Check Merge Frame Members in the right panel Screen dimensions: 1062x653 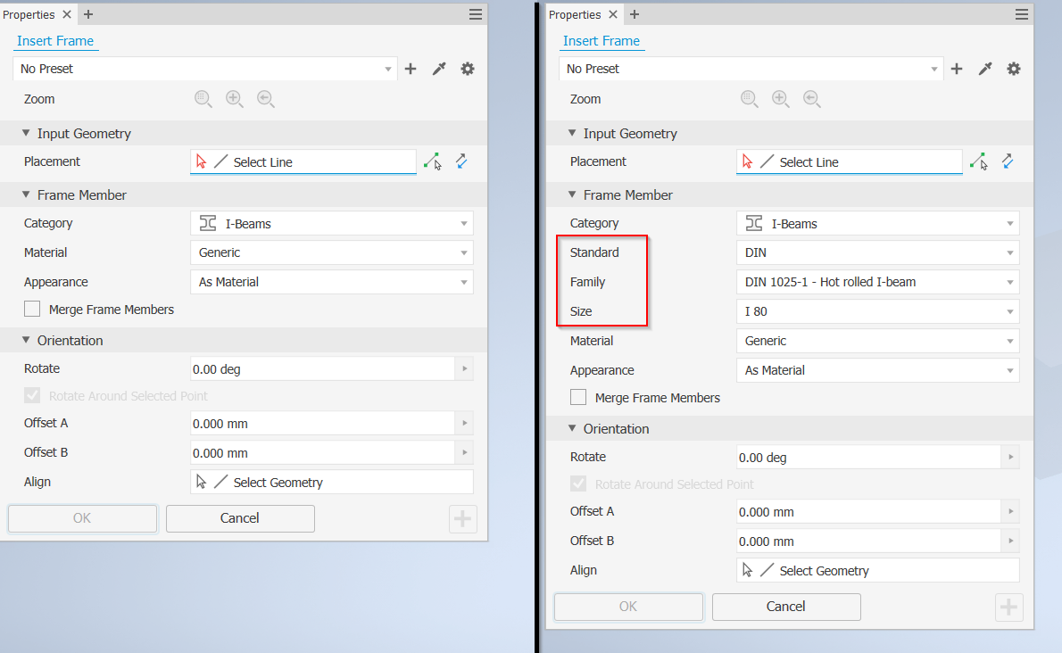pos(578,398)
